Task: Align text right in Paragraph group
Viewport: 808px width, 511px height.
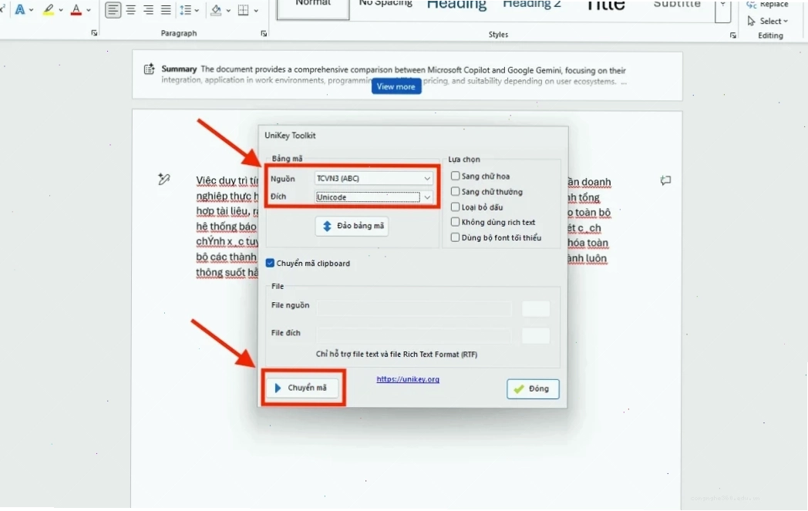Action: click(148, 10)
